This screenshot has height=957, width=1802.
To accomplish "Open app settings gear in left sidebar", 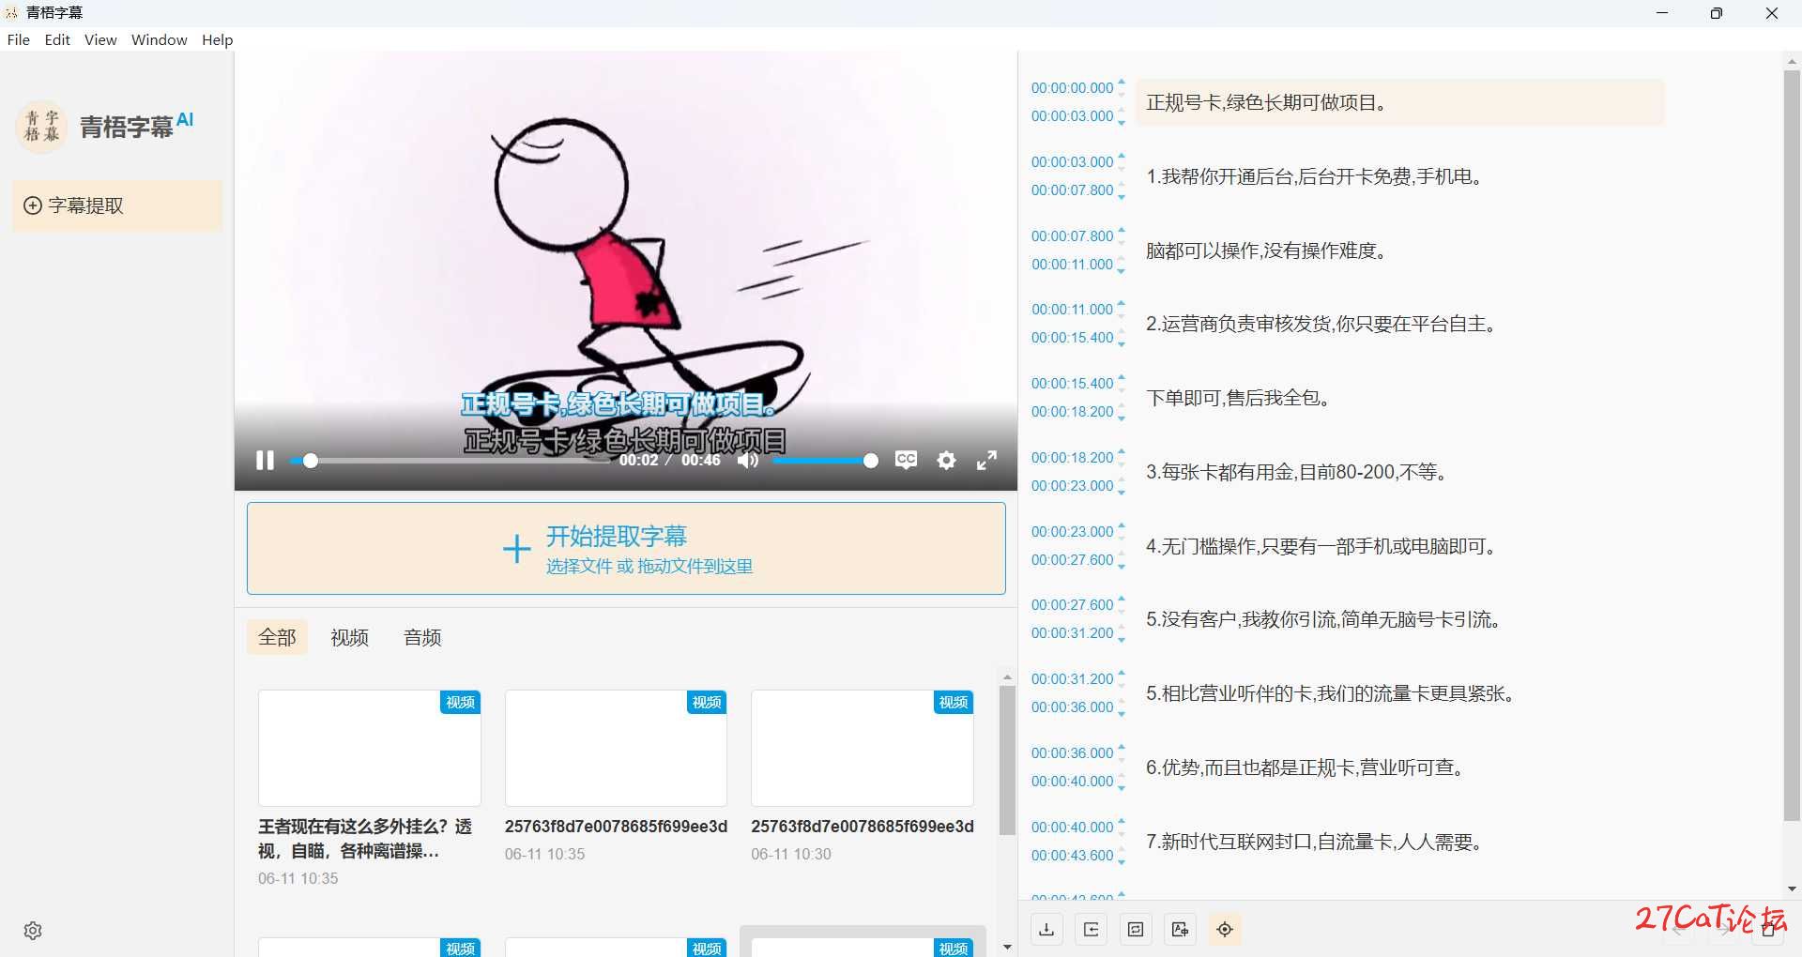I will 33,931.
